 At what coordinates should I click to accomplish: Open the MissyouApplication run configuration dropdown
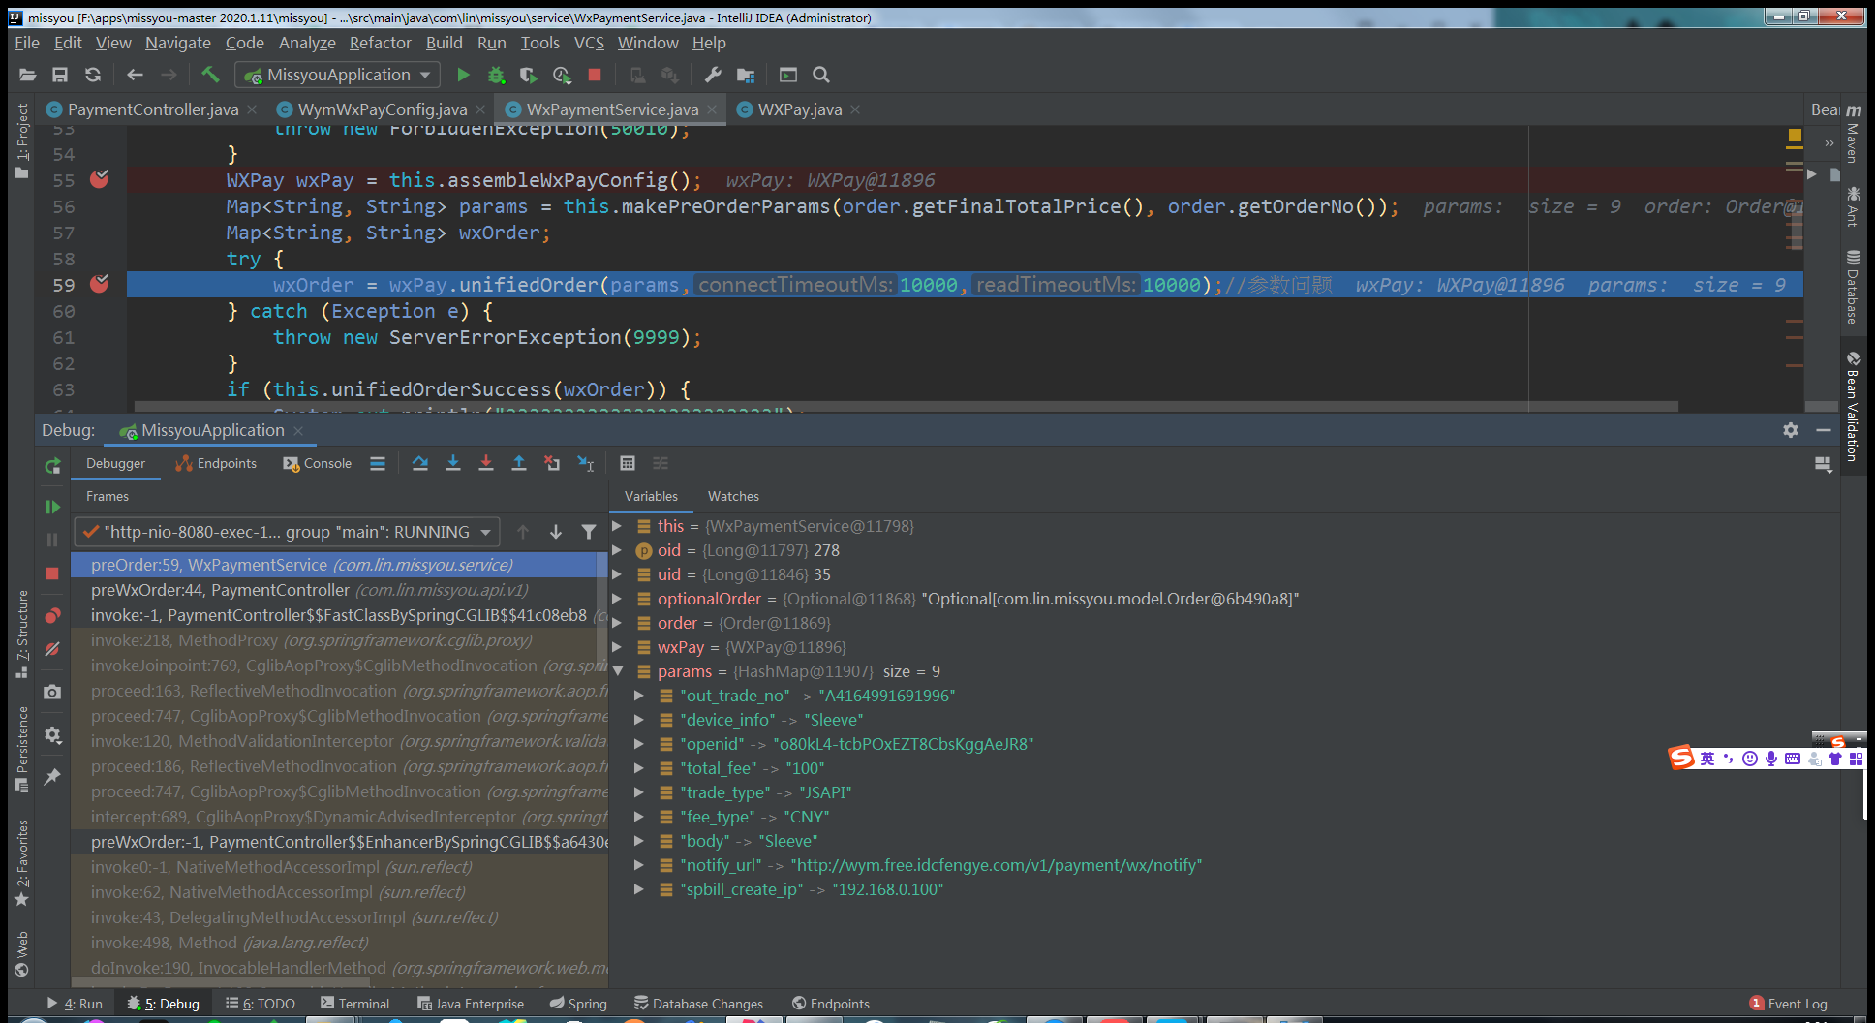(337, 75)
